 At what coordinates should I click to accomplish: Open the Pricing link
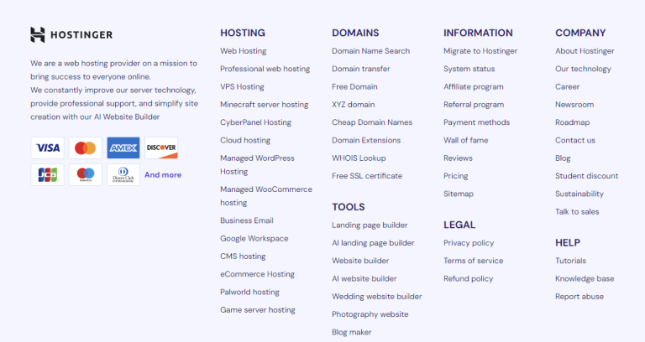click(x=456, y=176)
